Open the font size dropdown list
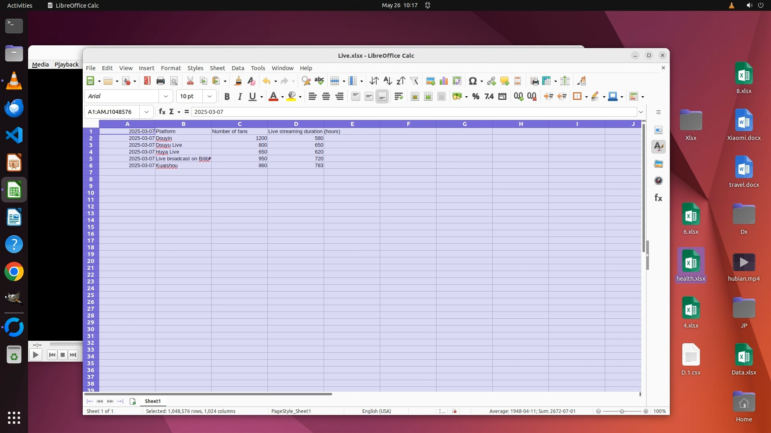Viewport: 771px width, 433px height. tap(209, 96)
